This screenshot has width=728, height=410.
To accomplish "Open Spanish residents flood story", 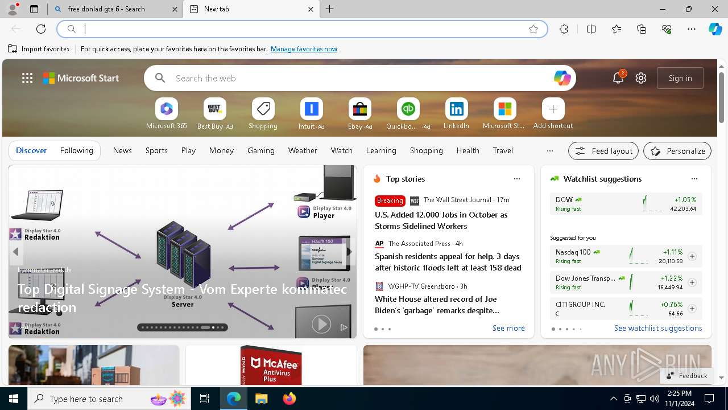I will pyautogui.click(x=448, y=262).
